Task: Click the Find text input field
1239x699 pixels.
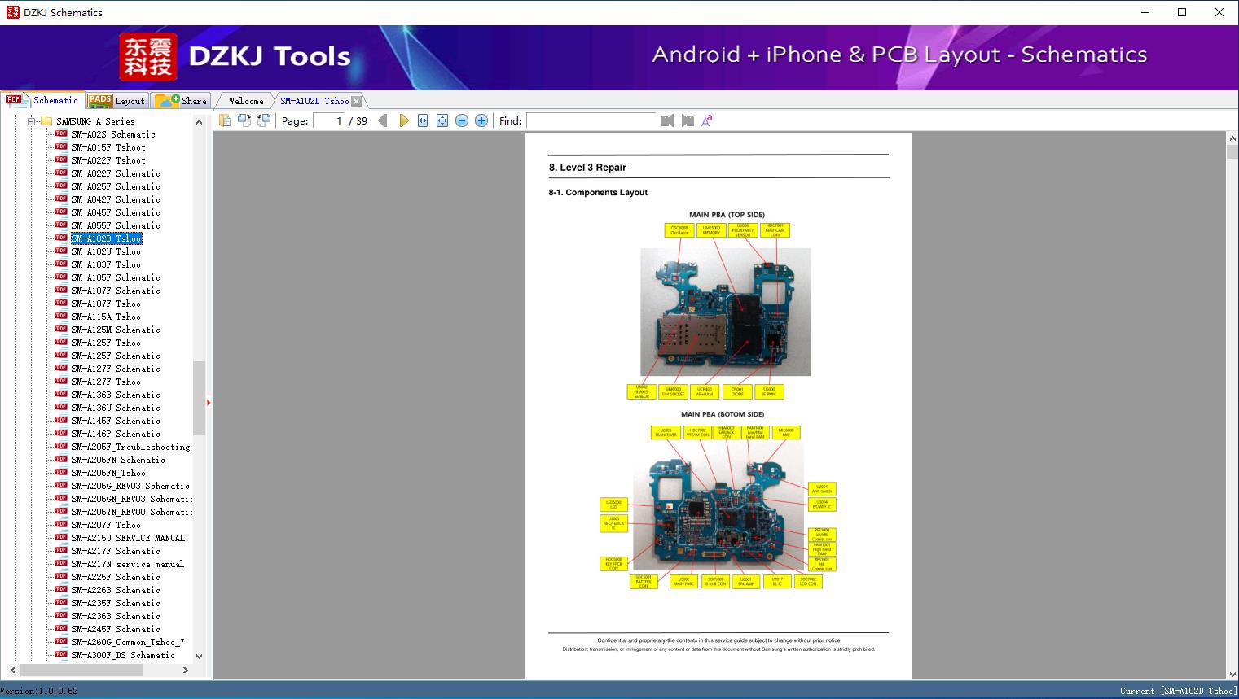Action: coord(591,120)
